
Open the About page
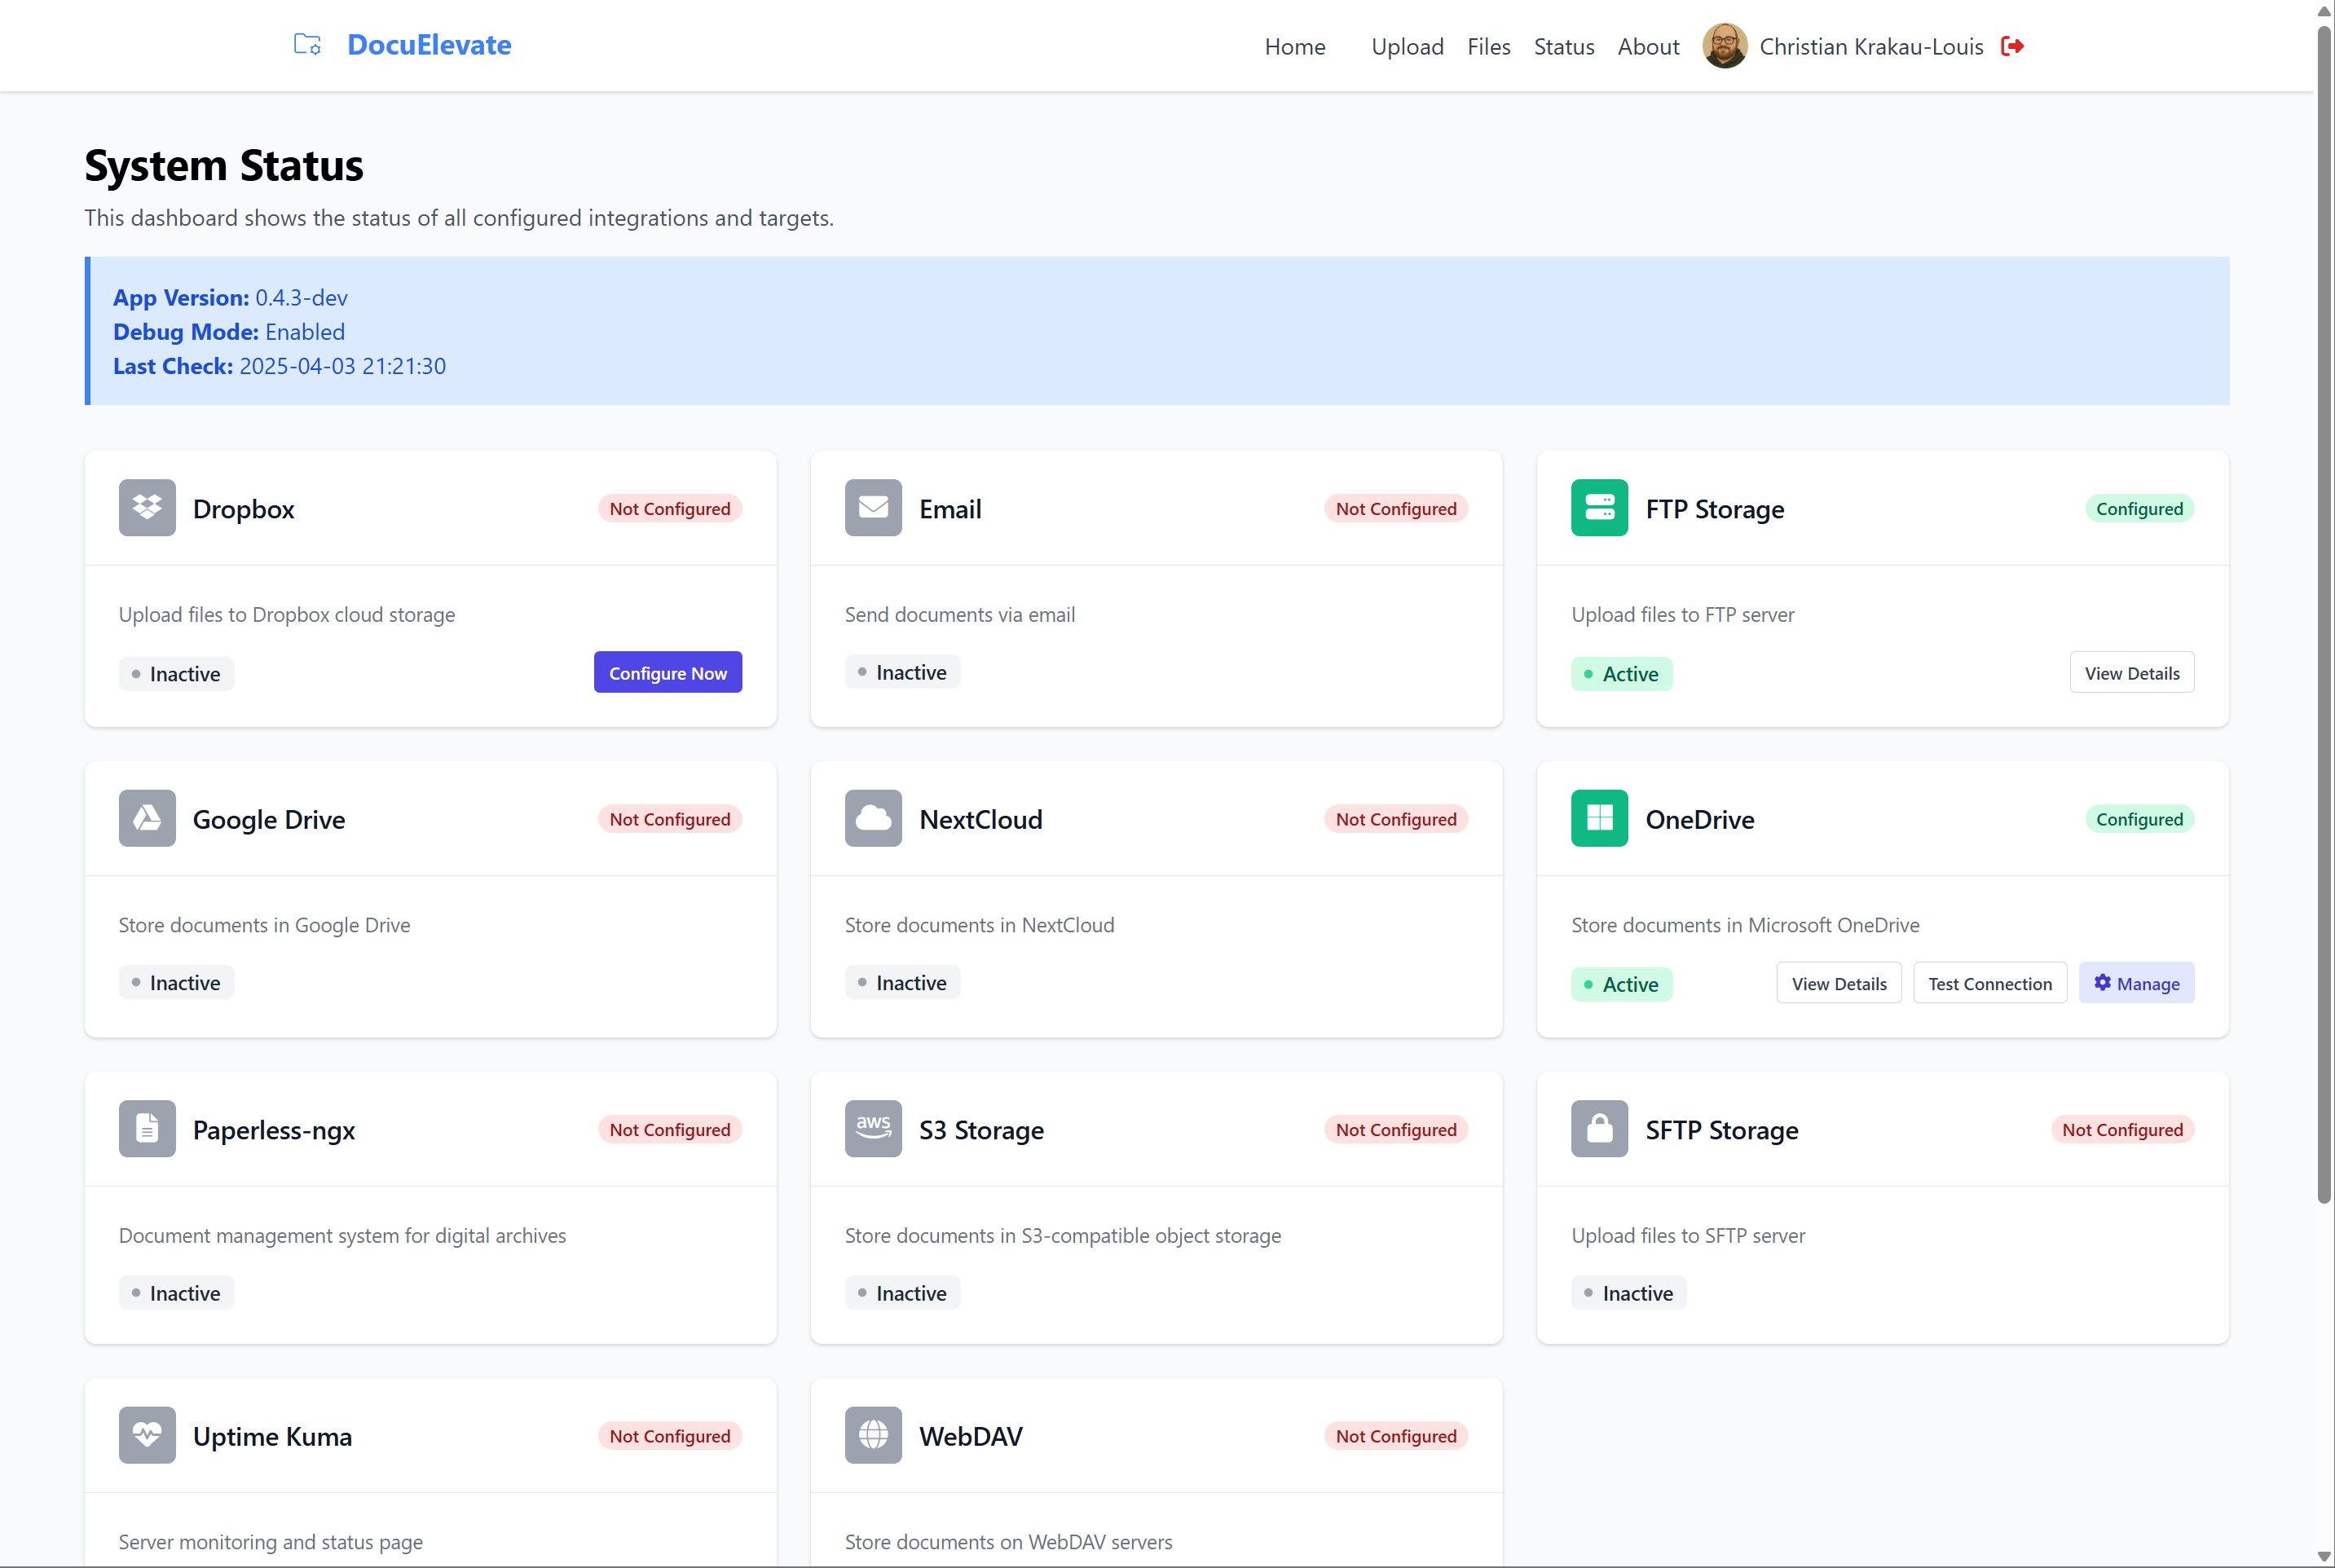click(x=1648, y=47)
